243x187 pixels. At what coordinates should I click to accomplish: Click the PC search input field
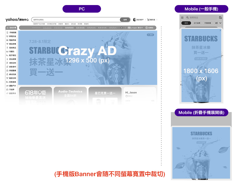pyautogui.click(x=76, y=20)
